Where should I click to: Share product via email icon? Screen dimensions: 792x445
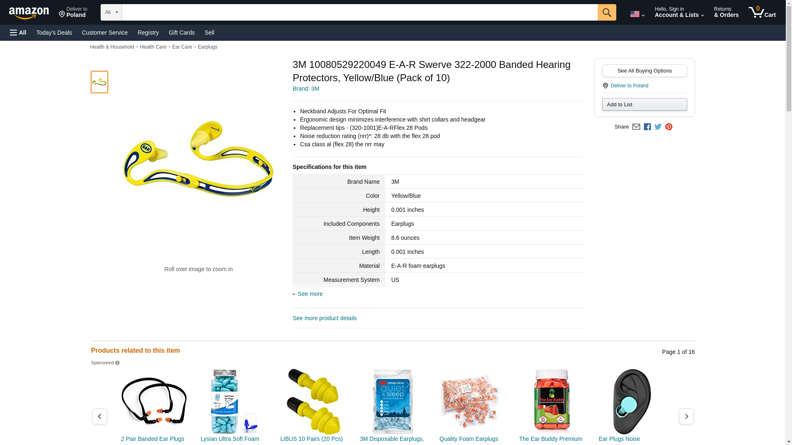point(636,127)
